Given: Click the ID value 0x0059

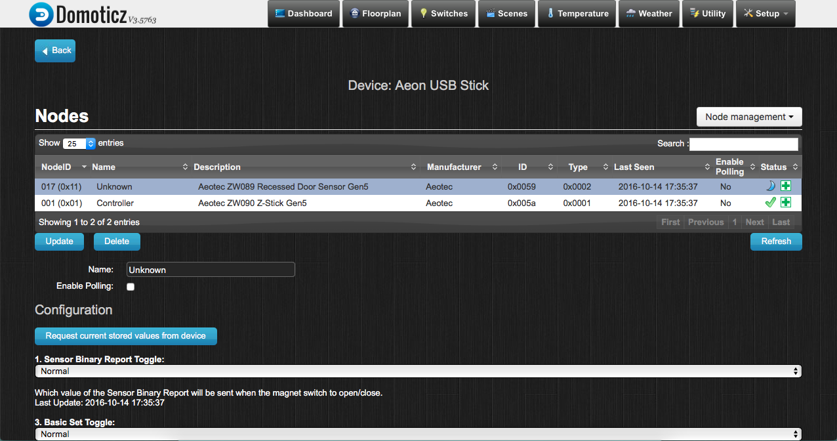Looking at the screenshot, I should click(521, 187).
